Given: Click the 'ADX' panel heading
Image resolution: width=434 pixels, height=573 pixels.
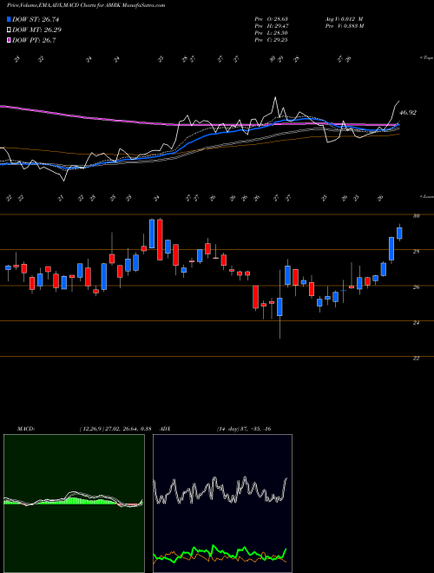Looking at the screenshot, I should coord(166,429).
